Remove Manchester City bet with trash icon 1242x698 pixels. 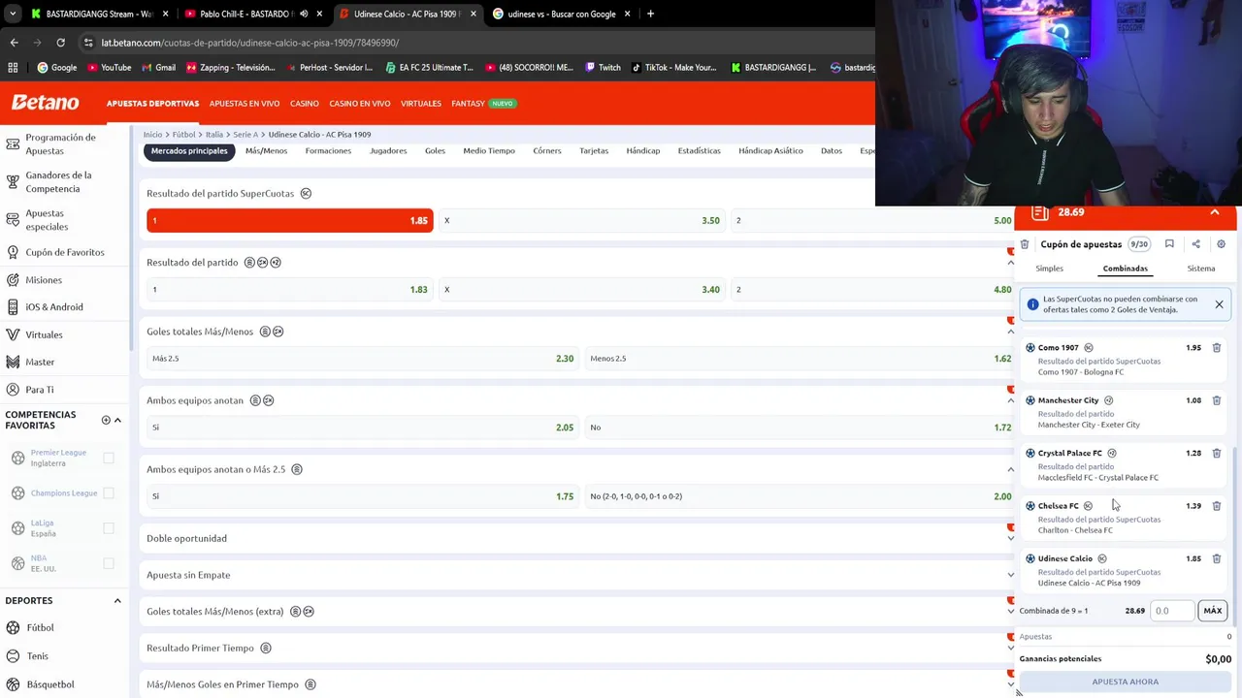[x=1216, y=400]
